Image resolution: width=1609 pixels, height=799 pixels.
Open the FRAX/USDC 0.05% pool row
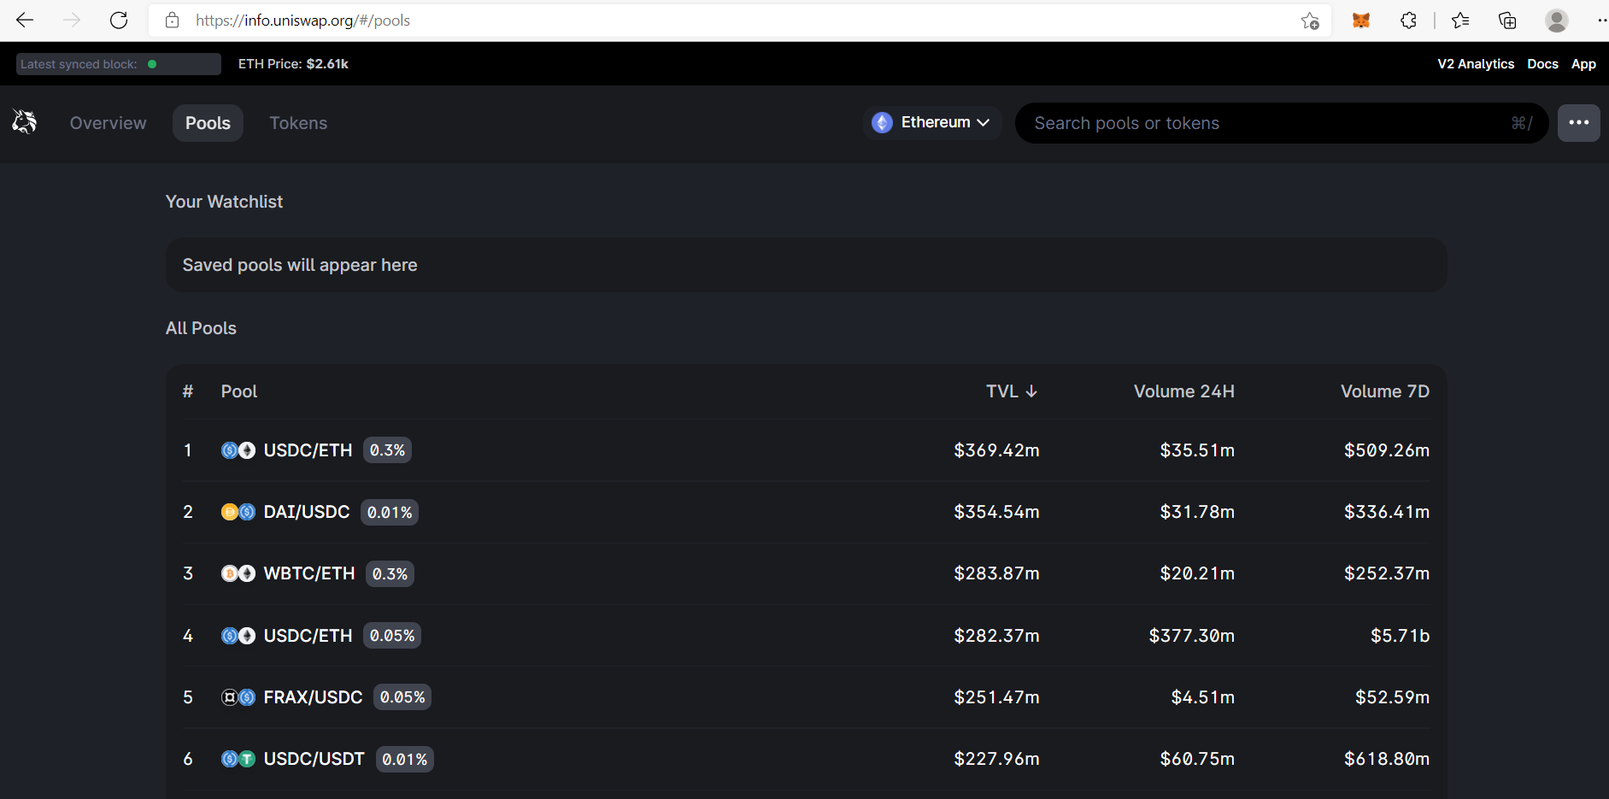point(806,697)
